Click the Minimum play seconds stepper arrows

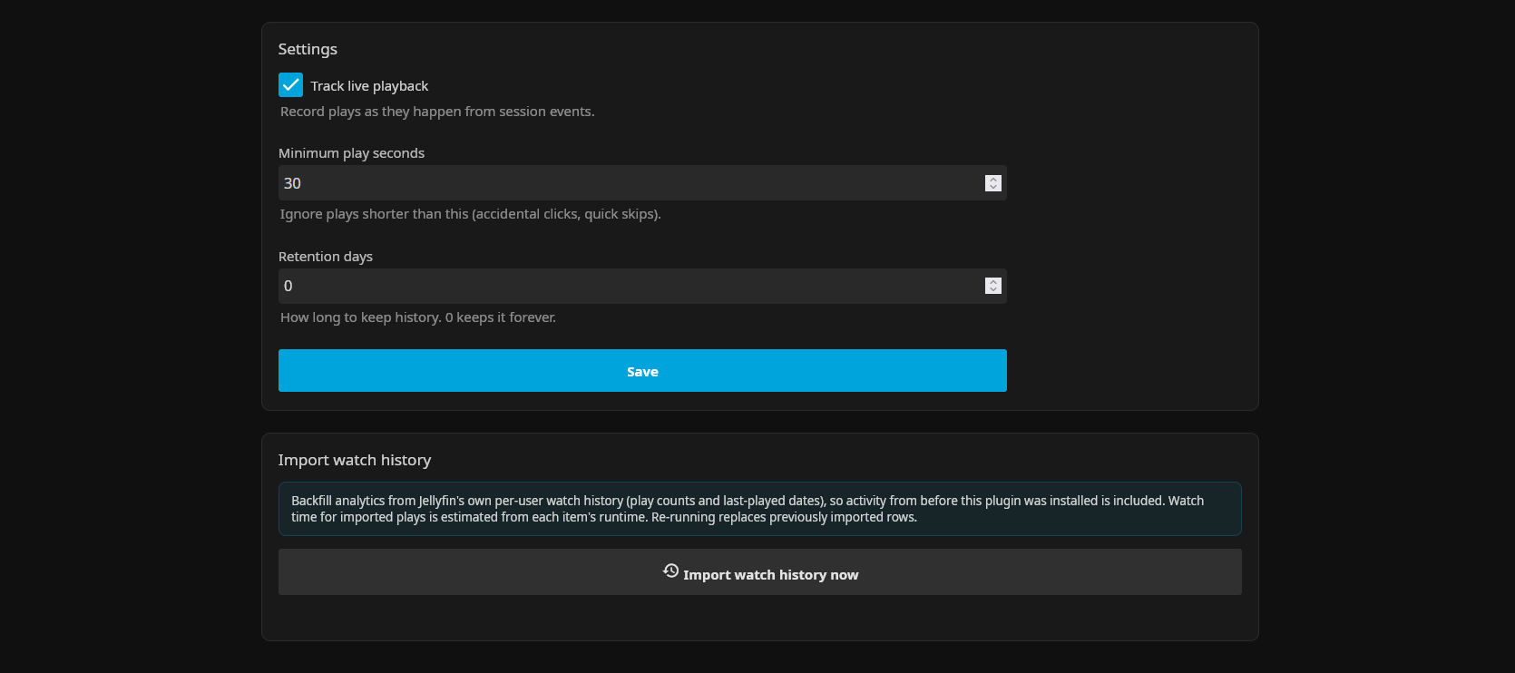pos(993,183)
